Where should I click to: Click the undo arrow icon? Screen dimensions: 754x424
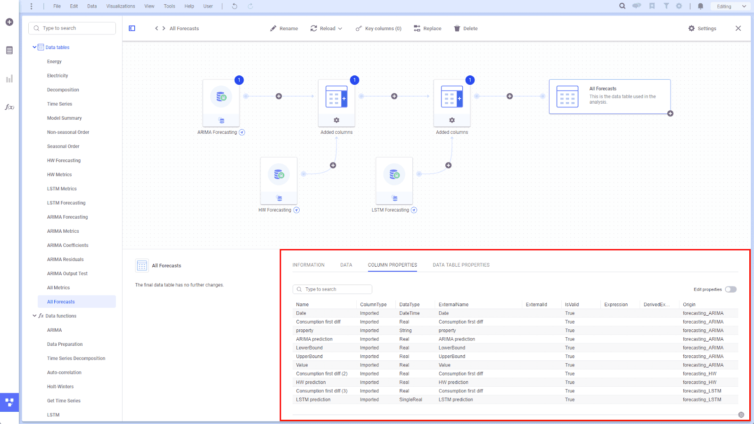[x=234, y=6]
